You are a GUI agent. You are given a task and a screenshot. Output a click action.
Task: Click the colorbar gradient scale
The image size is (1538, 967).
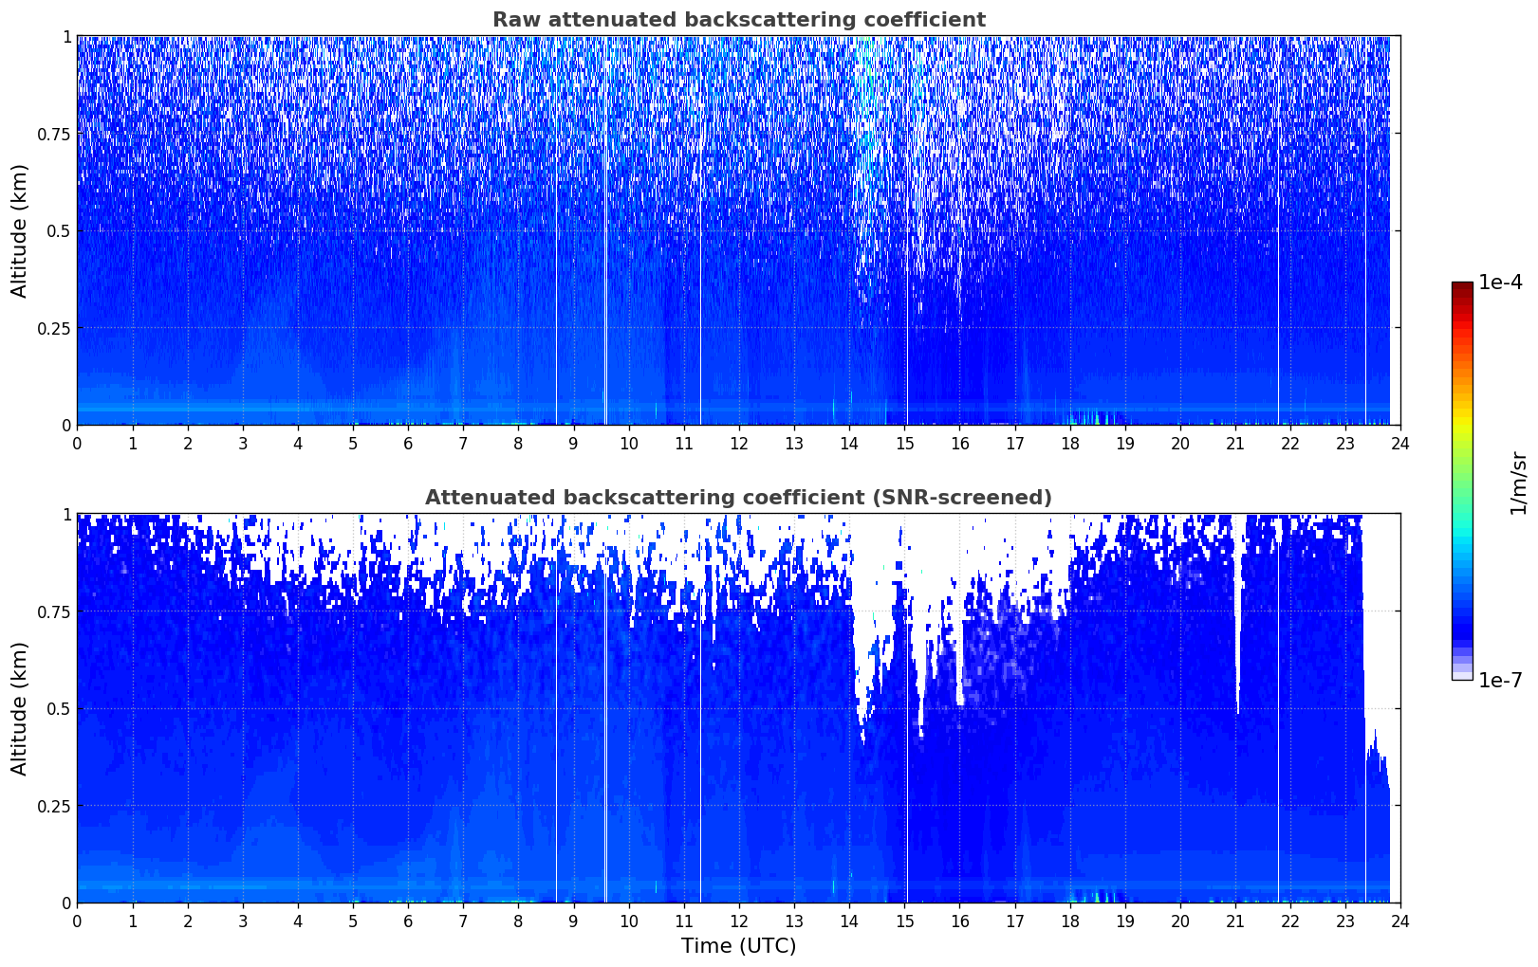pos(1462,481)
